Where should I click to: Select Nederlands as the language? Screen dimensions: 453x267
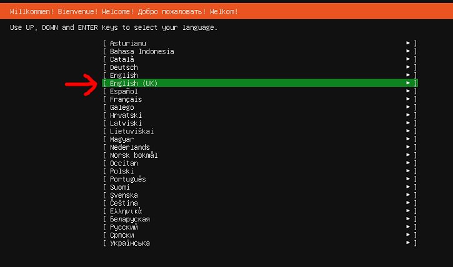tap(129, 147)
